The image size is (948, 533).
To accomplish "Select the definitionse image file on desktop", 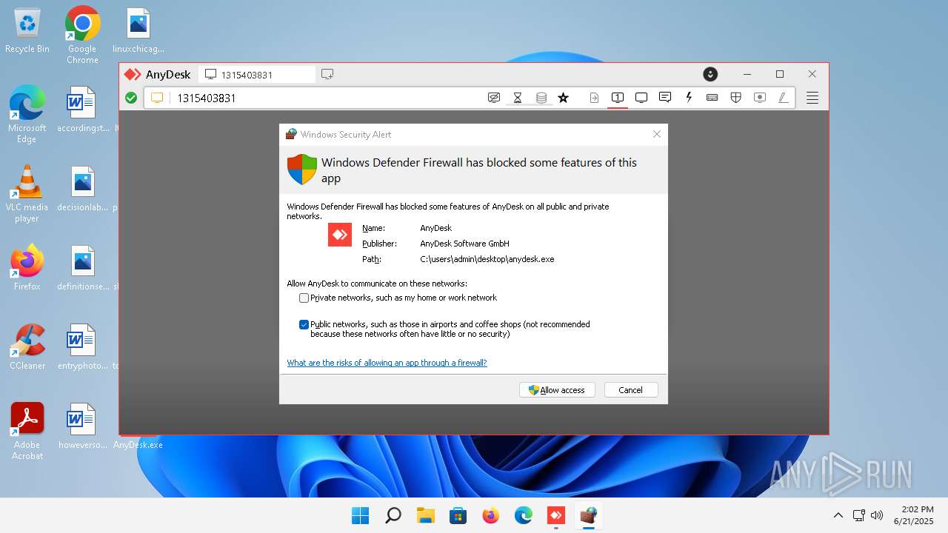I will point(82,269).
